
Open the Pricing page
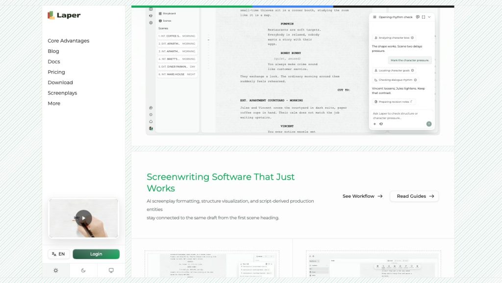click(56, 72)
